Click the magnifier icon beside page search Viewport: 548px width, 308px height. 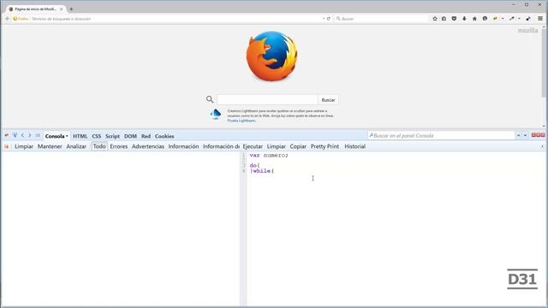click(210, 99)
